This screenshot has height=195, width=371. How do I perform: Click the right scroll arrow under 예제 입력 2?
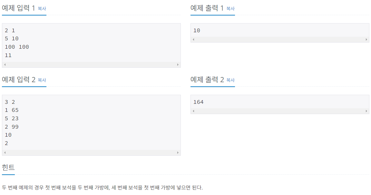pos(178,153)
